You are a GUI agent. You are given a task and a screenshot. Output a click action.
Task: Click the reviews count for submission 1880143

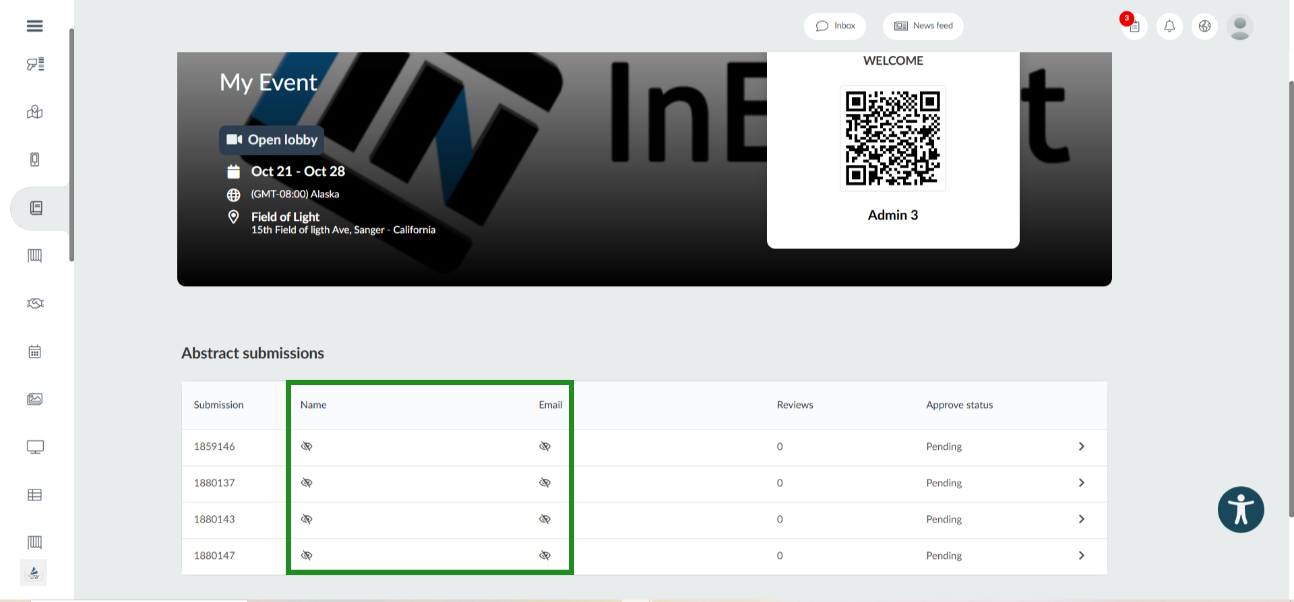coord(780,519)
